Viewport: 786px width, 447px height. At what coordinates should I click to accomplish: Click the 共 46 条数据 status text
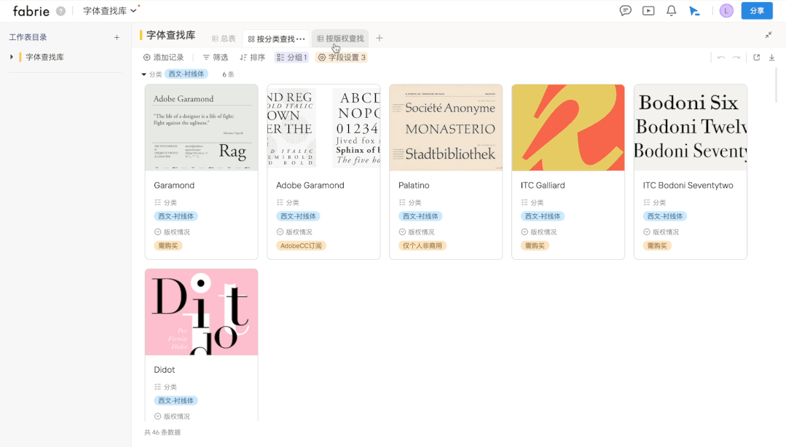[x=162, y=432]
